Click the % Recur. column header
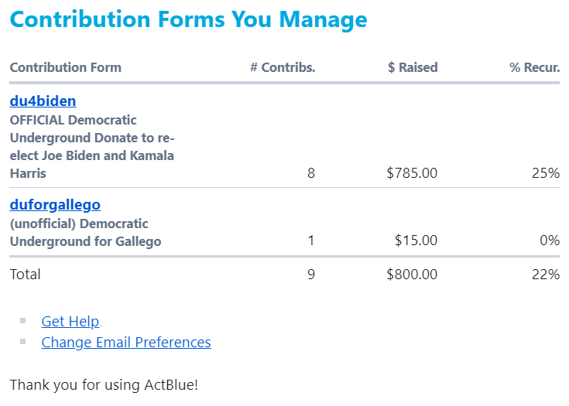The image size is (569, 406). coord(534,67)
